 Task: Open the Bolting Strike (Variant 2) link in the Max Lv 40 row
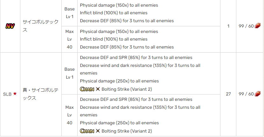[127, 131]
